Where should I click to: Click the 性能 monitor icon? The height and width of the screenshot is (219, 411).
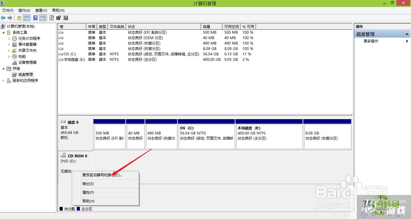coord(14,57)
